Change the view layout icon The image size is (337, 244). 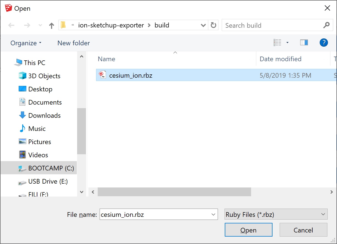coord(277,43)
